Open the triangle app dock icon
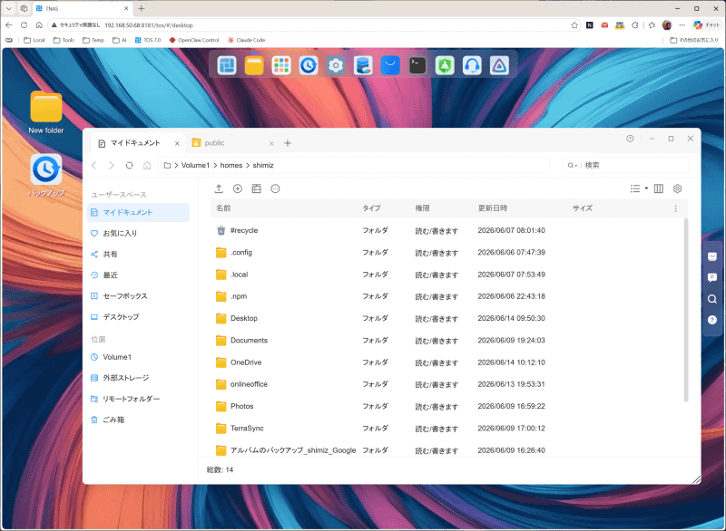726x531 pixels. (499, 65)
